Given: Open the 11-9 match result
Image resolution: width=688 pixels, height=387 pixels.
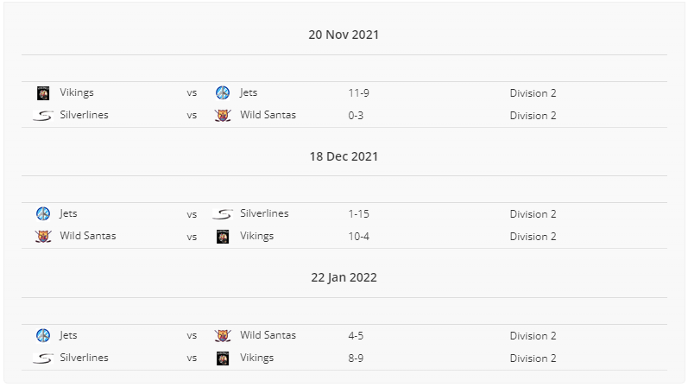Looking at the screenshot, I should (x=358, y=93).
